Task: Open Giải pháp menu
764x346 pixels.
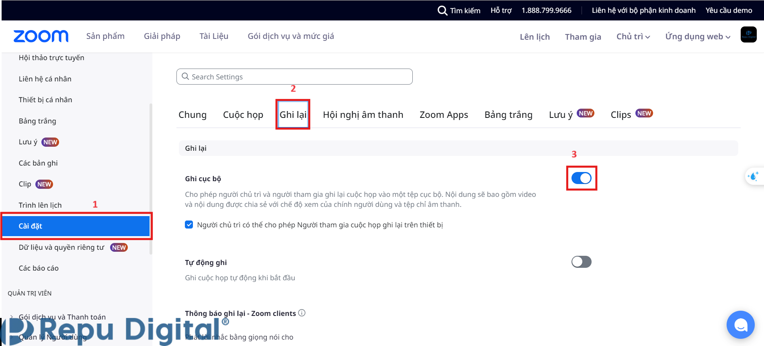Action: [x=162, y=36]
